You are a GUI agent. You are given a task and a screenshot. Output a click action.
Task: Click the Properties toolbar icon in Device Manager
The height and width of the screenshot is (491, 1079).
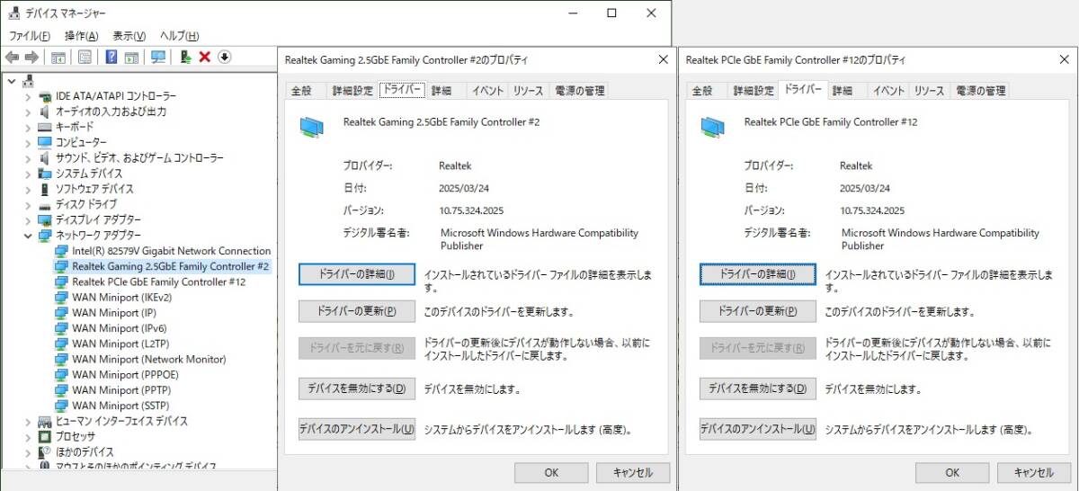tap(85, 58)
